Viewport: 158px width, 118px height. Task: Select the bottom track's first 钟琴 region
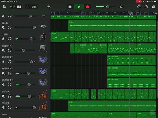point(79,115)
